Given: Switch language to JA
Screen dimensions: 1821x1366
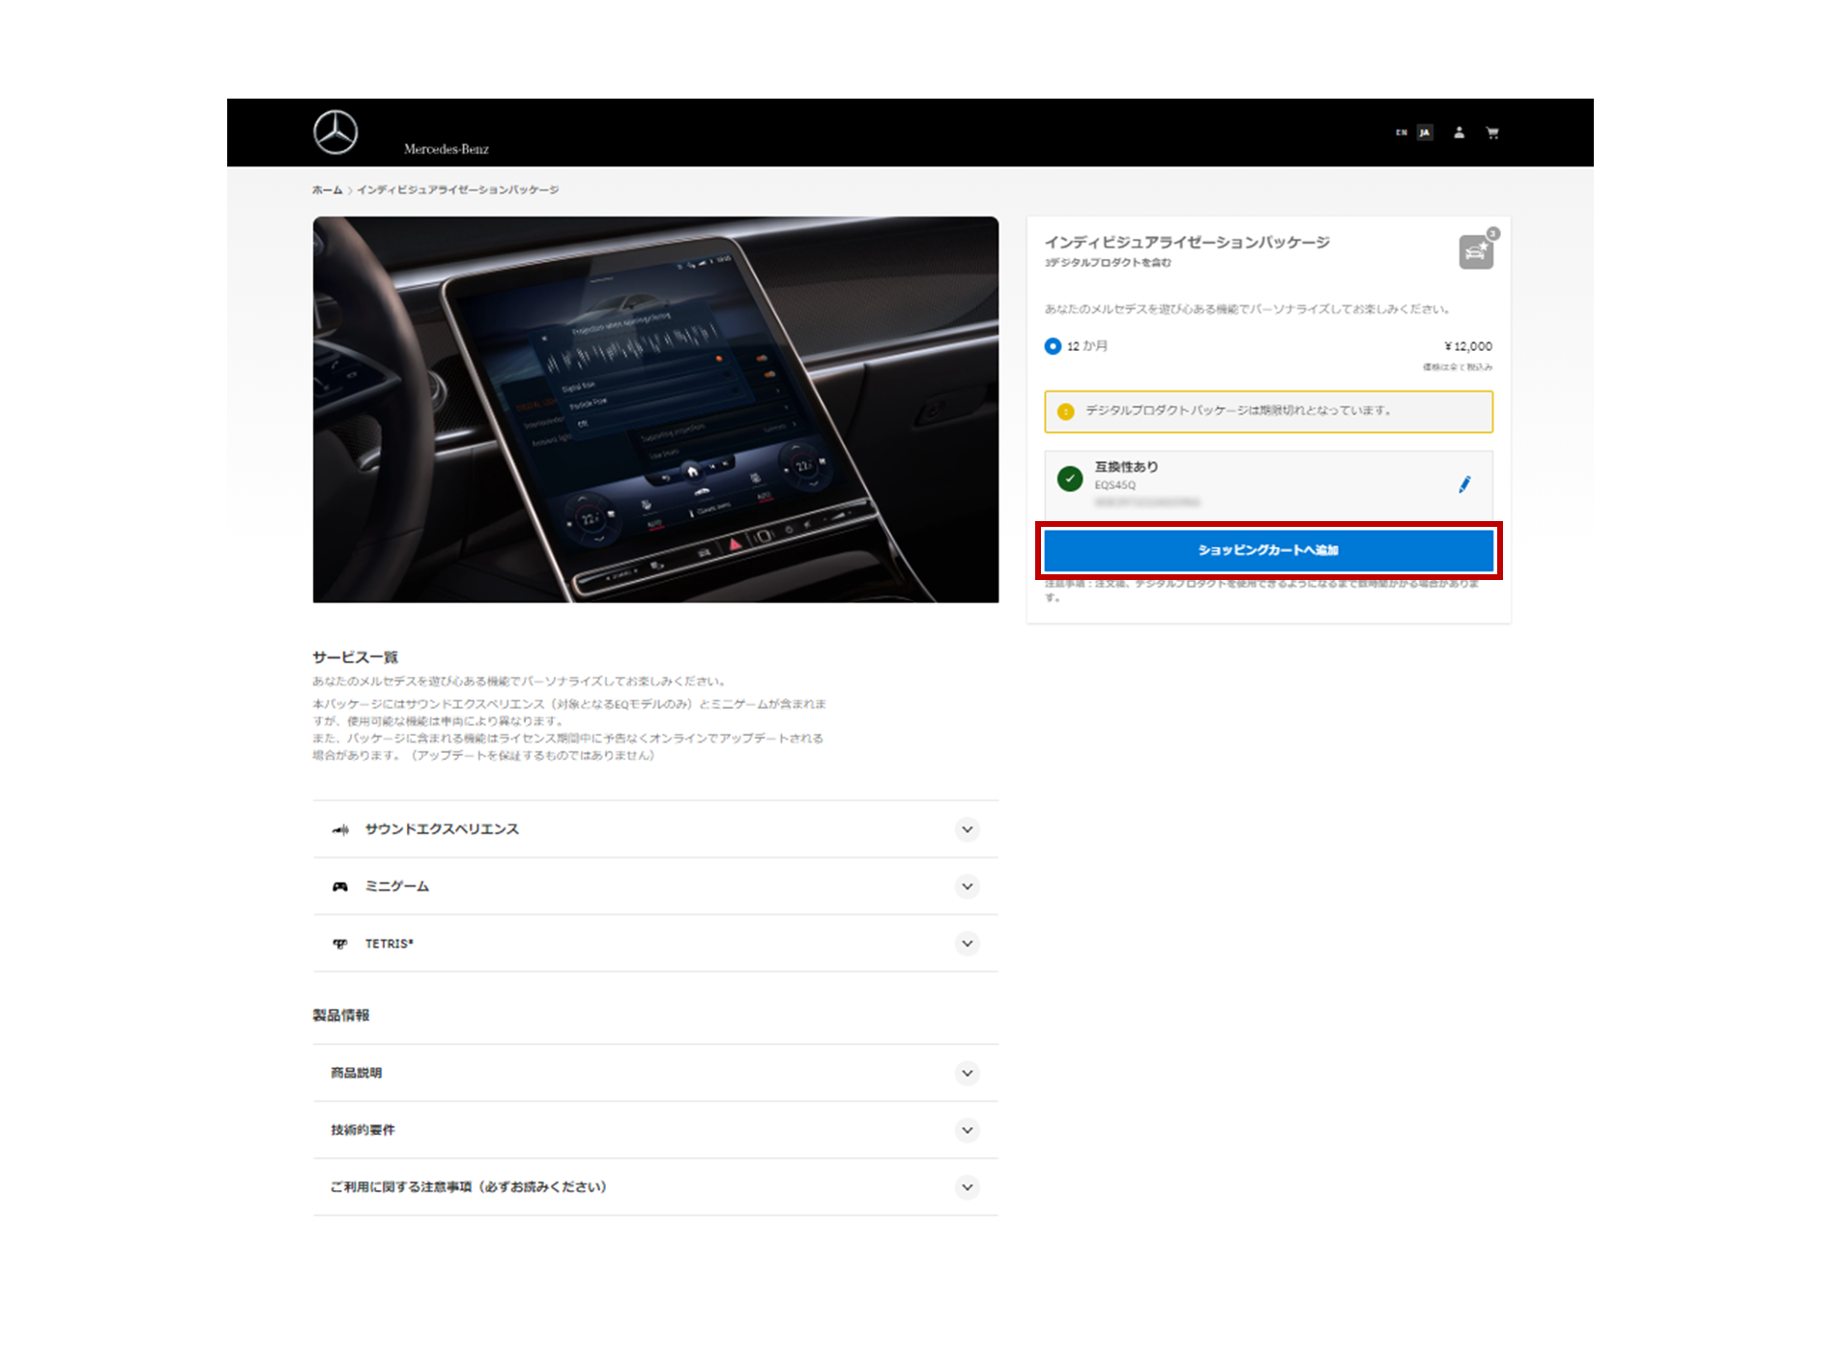Looking at the screenshot, I should [x=1425, y=132].
